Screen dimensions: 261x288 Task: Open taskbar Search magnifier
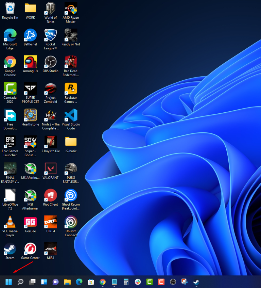[x=20, y=282]
